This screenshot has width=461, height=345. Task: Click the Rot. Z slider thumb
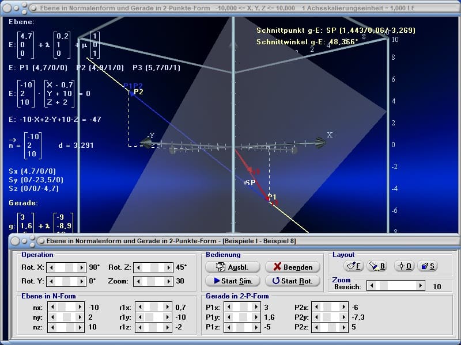pyautogui.click(x=154, y=267)
